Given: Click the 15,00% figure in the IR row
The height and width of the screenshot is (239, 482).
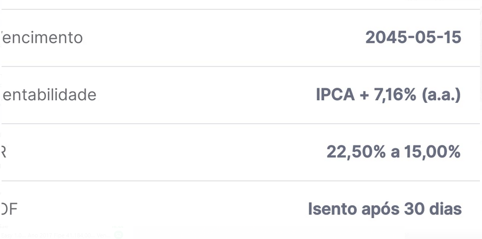Looking at the screenshot, I should tap(432, 152).
